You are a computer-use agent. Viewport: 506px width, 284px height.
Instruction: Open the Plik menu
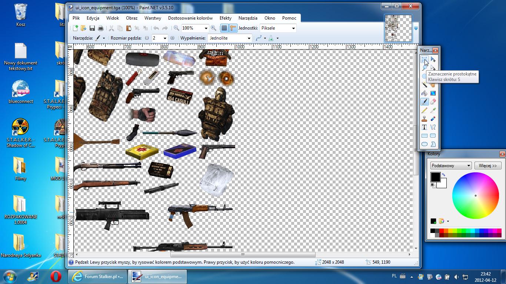[x=76, y=18]
